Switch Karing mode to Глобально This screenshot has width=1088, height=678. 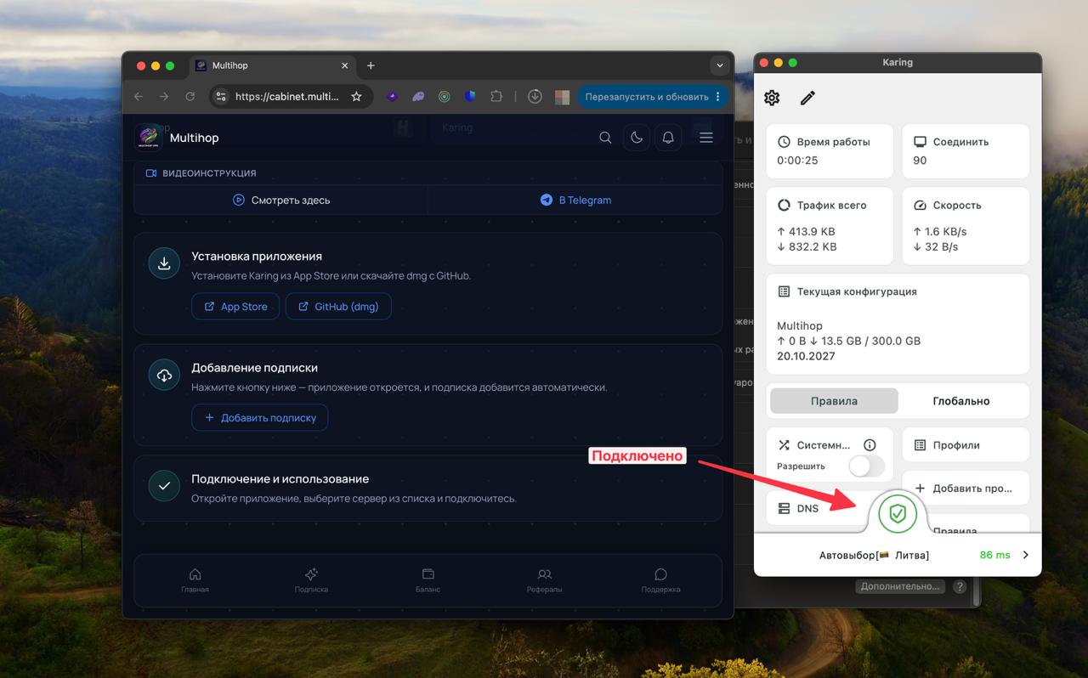coord(961,401)
